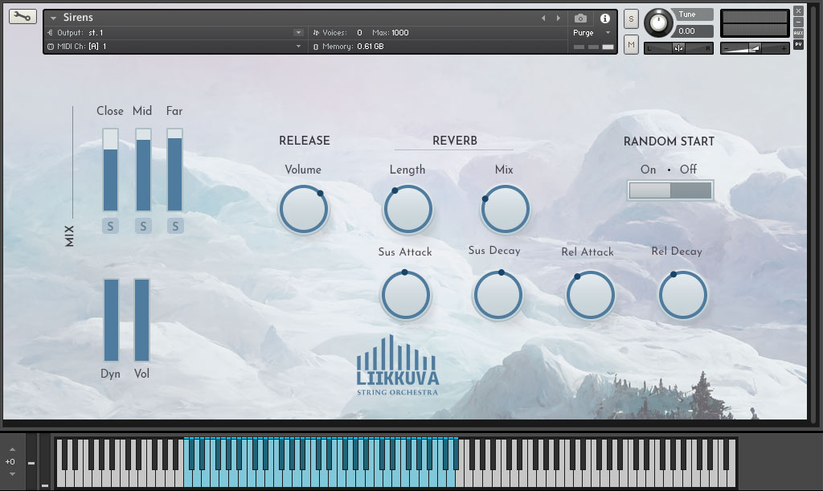The image size is (823, 491).
Task: Solo the Close microphone channel
Action: [x=109, y=226]
